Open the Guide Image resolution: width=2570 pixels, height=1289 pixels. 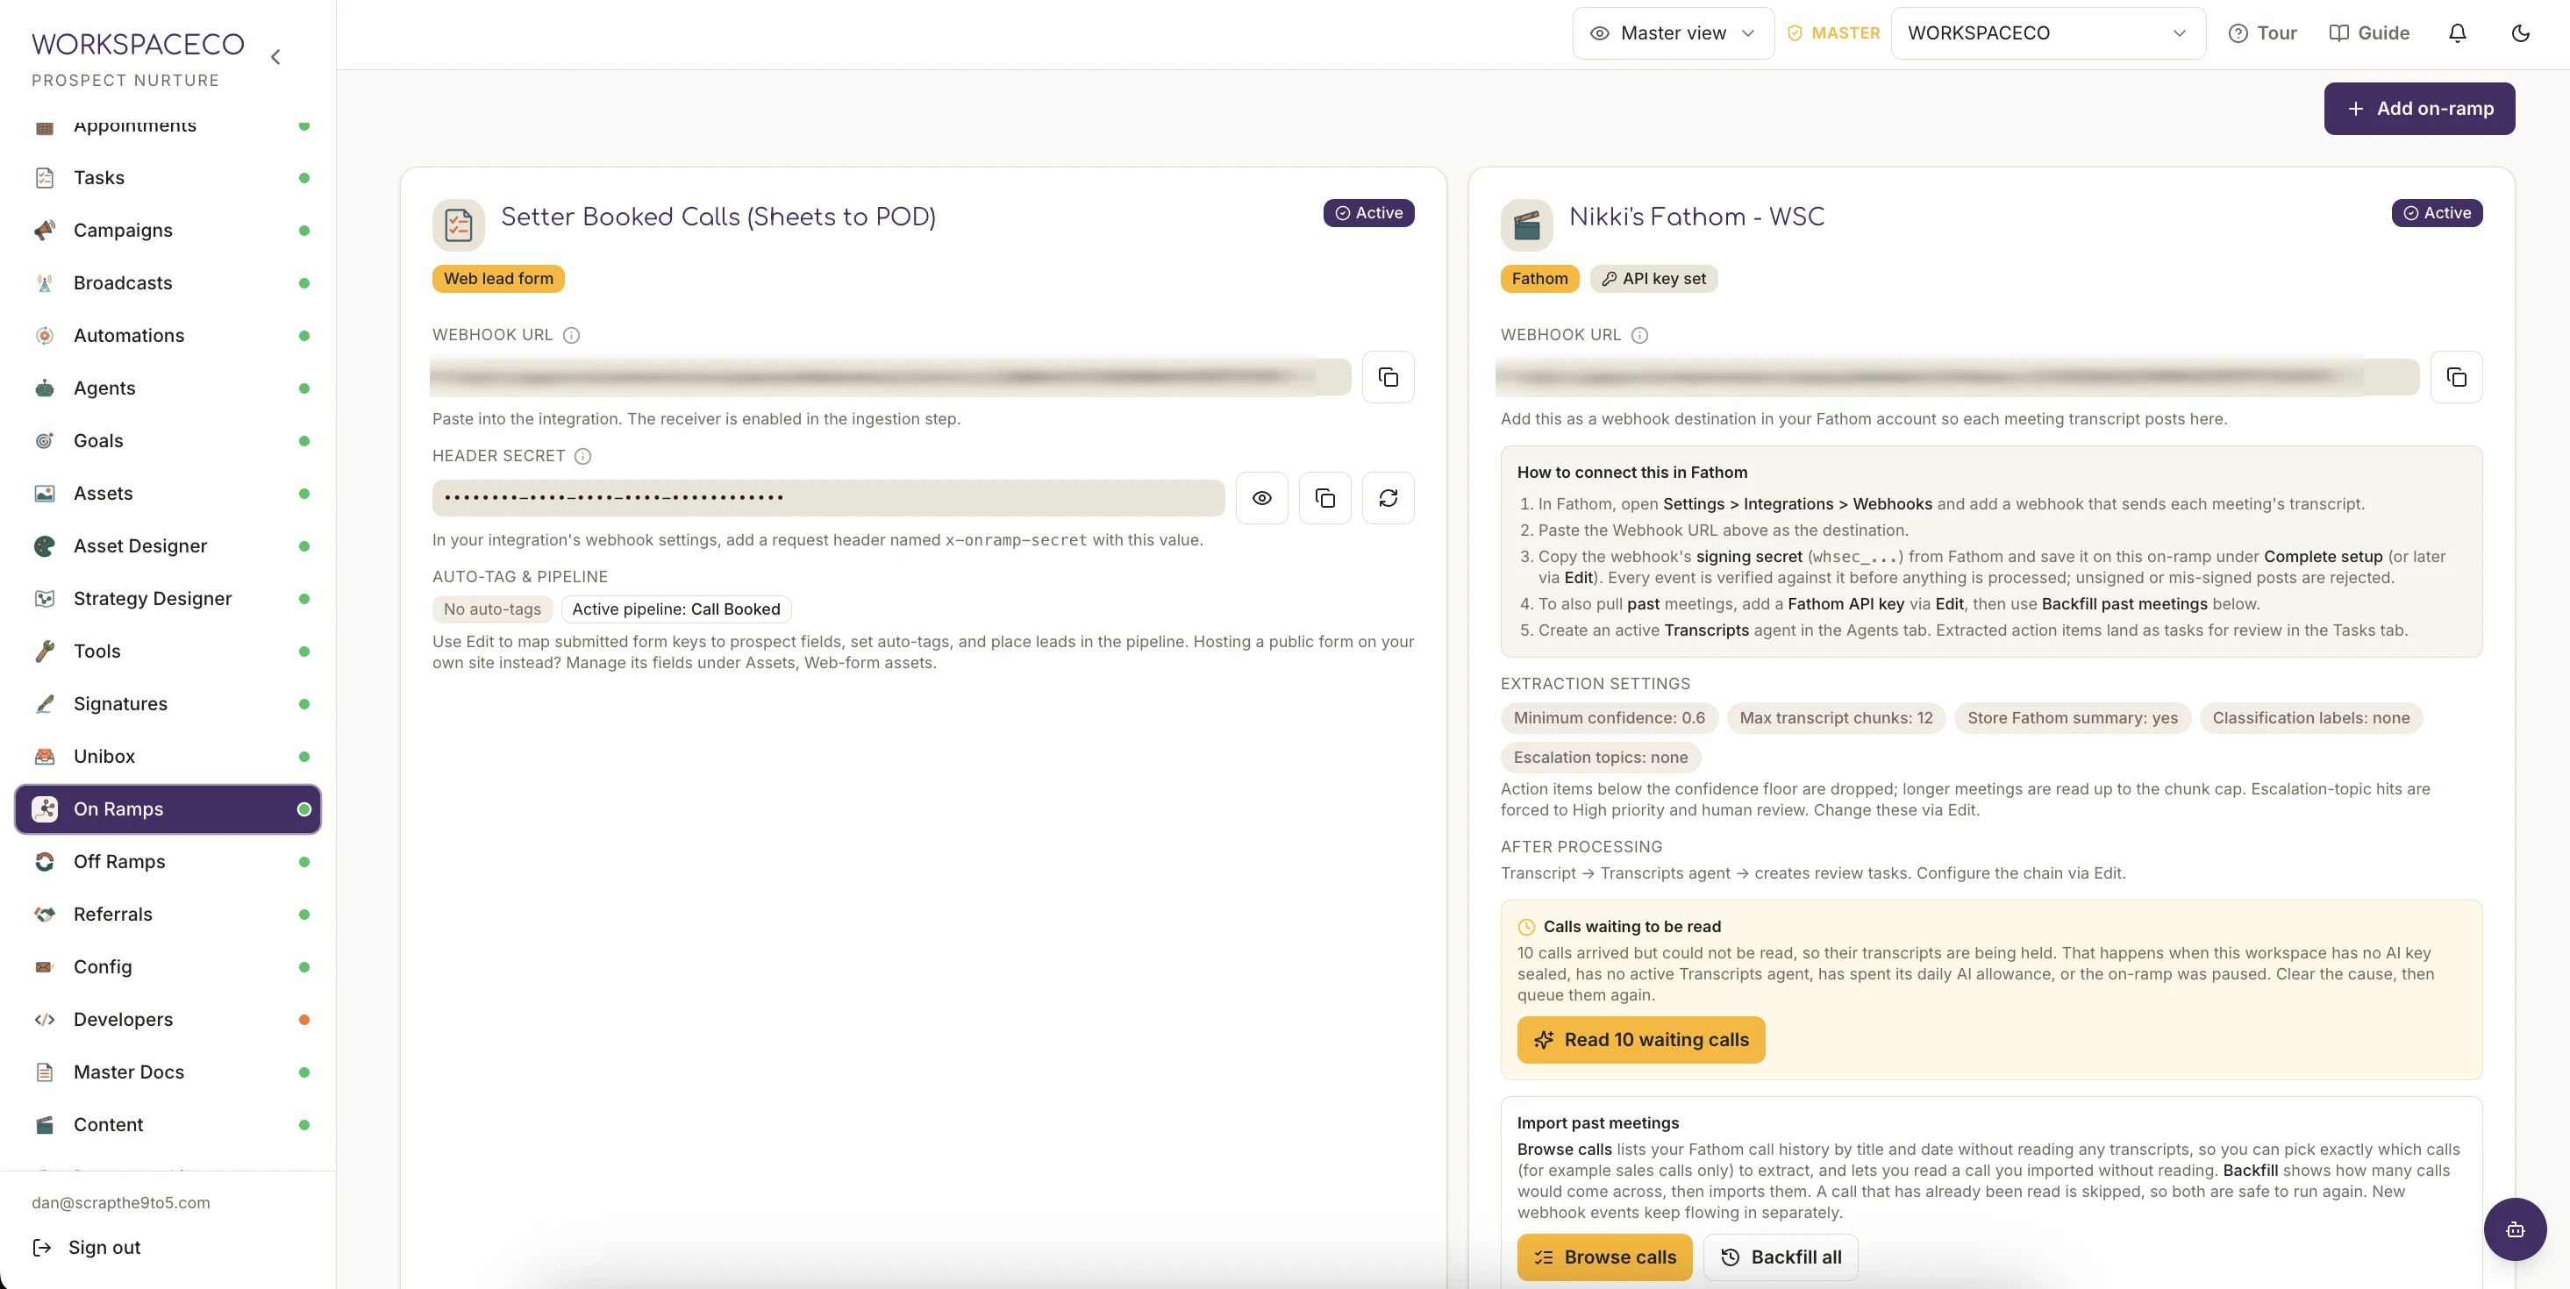(2369, 33)
